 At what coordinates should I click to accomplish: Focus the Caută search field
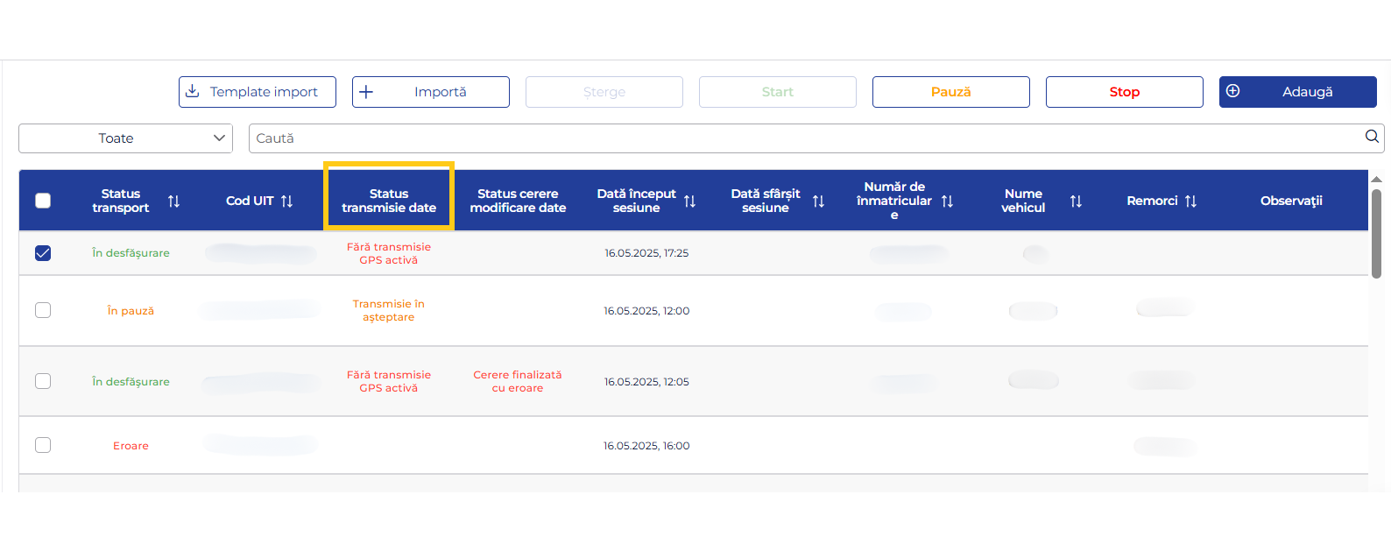coord(788,138)
